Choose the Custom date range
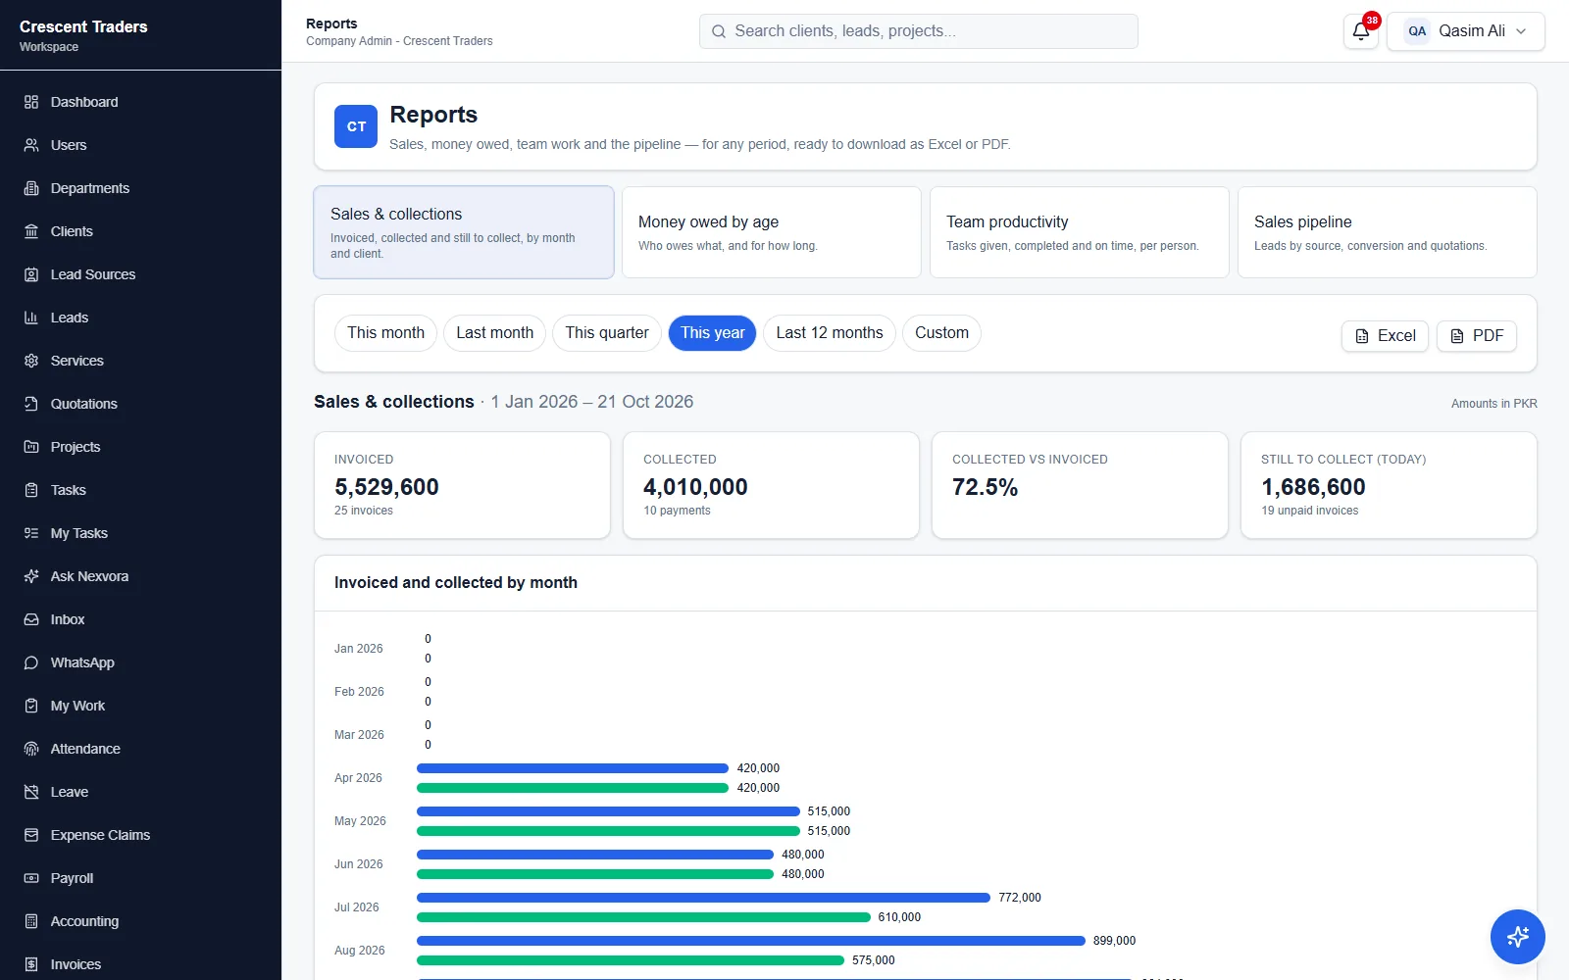The image size is (1569, 980). 941,333
